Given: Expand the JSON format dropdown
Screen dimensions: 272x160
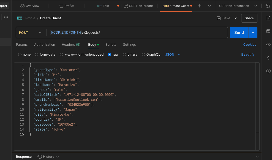Looking at the screenshot, I should point(173,55).
